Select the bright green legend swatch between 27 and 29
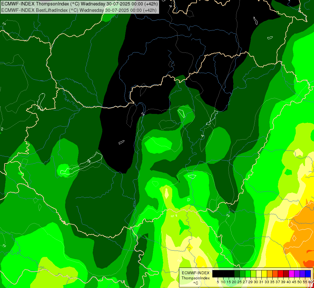314x288 pixels. point(248,274)
